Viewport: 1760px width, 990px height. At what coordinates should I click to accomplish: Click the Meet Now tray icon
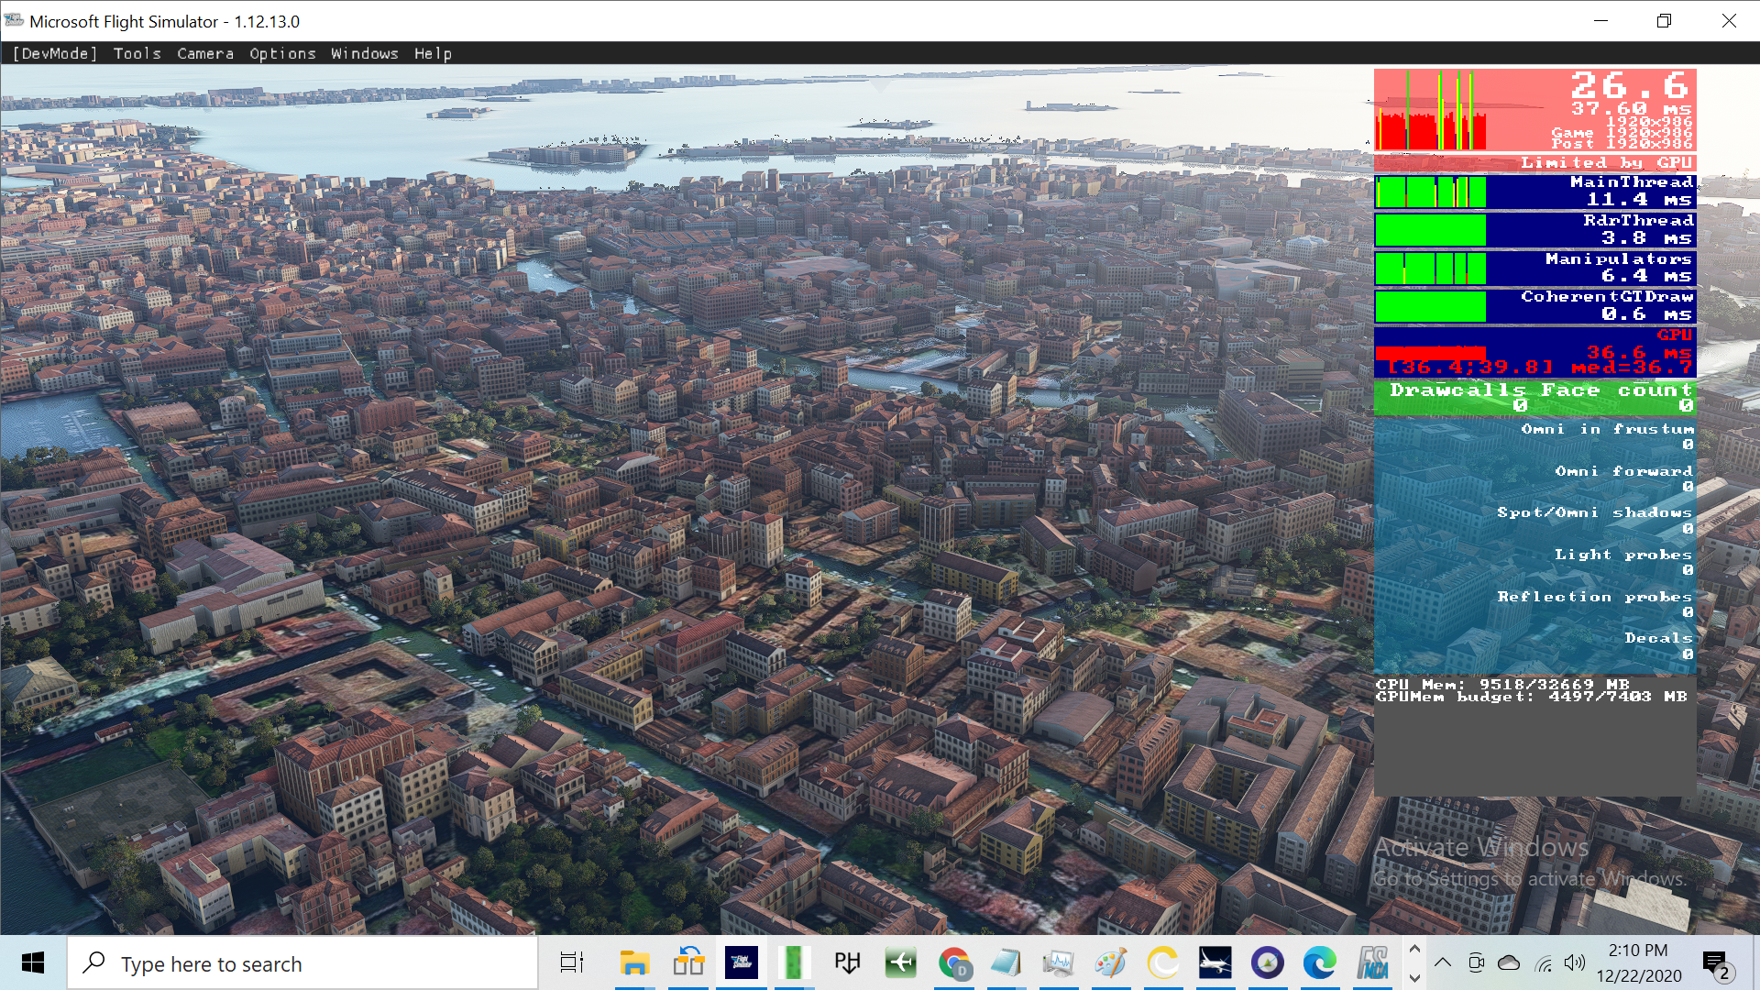coord(1476,962)
